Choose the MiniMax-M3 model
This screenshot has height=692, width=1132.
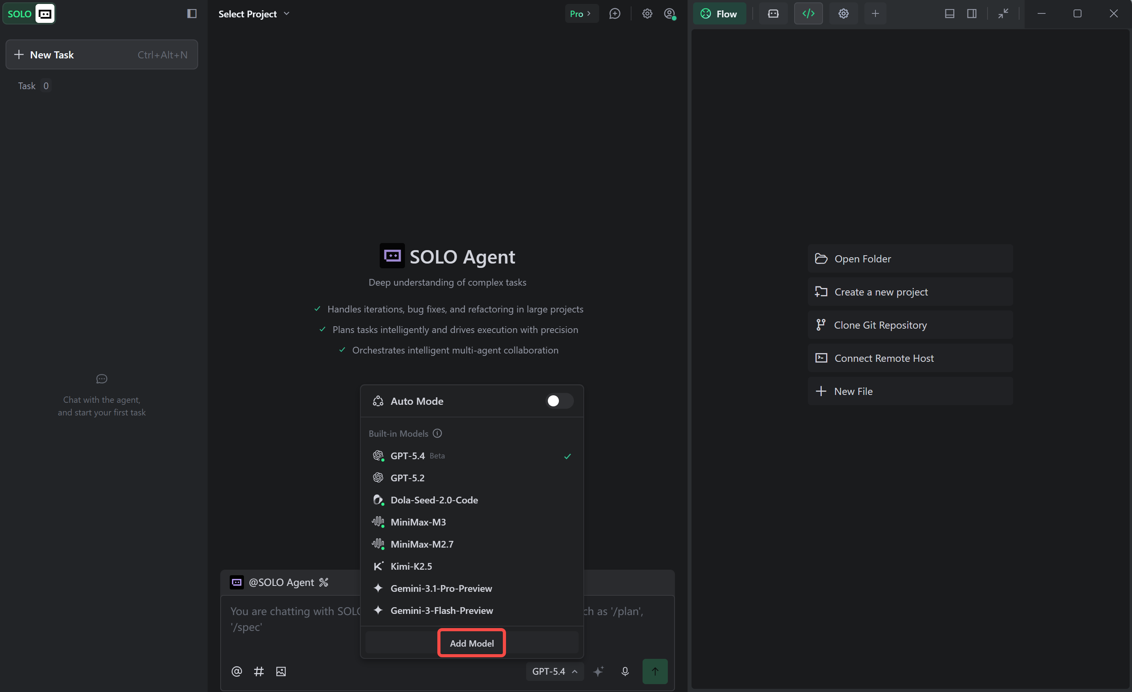tap(472, 522)
